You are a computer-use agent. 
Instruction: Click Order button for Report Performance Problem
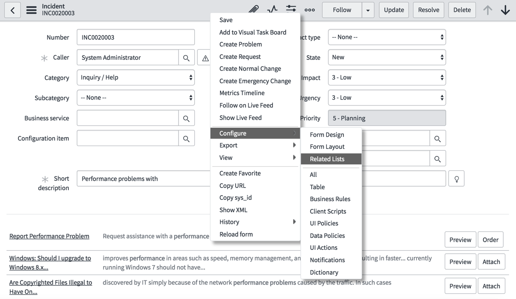(490, 240)
